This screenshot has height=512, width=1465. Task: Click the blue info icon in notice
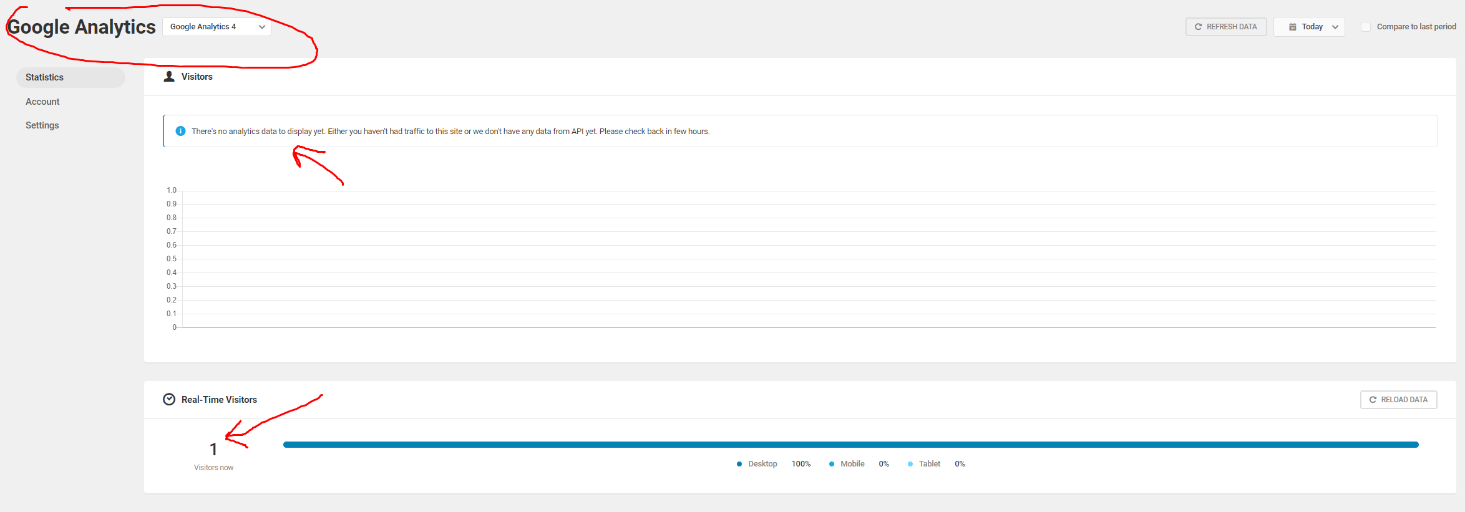pyautogui.click(x=180, y=131)
